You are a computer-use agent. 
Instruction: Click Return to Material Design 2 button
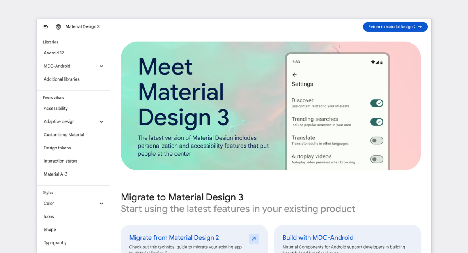(395, 27)
